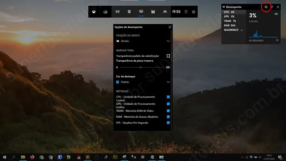Open Bitwarden shield icon in taskbar
Image resolution: width=286 pixels, height=161 pixels.
click(60, 157)
